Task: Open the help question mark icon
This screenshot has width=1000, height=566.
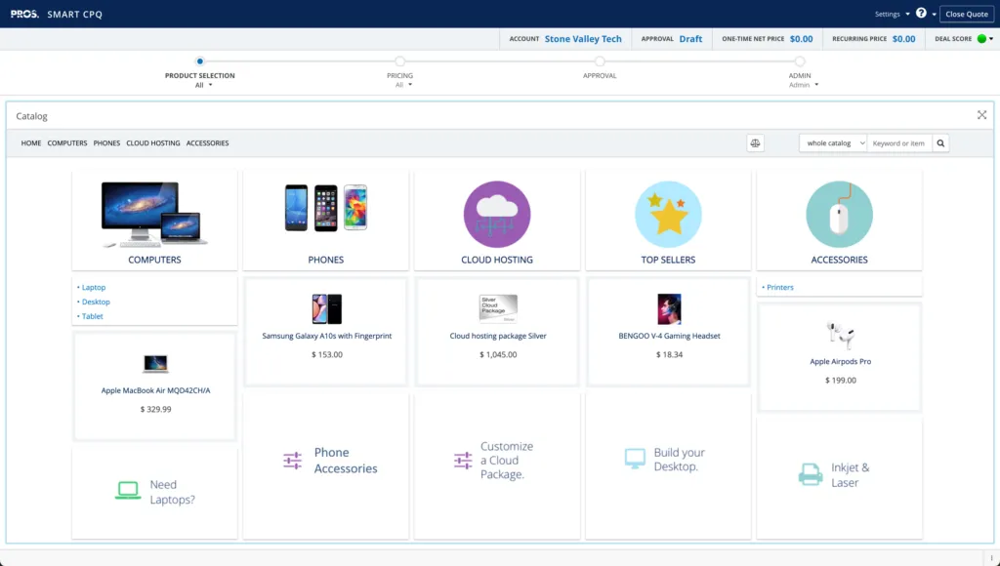Action: tap(921, 13)
